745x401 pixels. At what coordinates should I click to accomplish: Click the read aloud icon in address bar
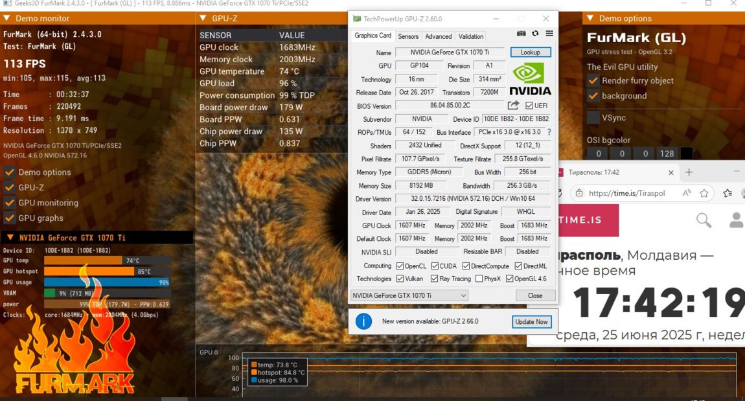[687, 193]
